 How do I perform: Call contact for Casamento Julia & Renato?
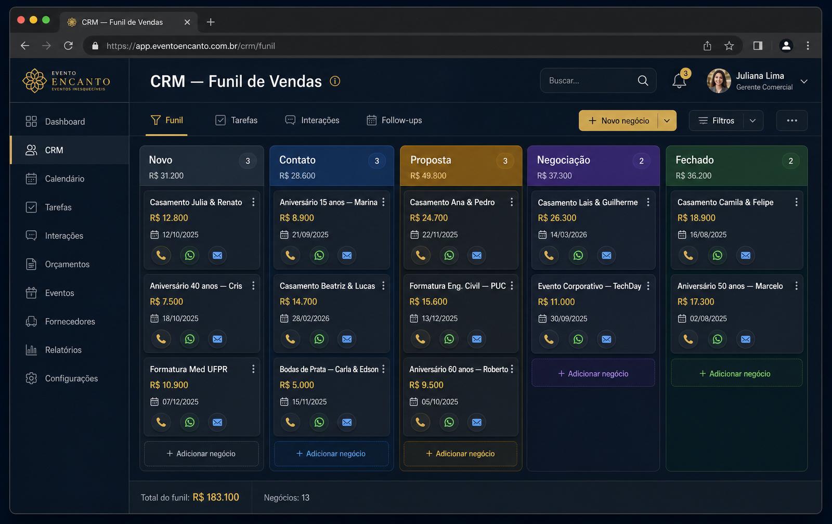(161, 255)
